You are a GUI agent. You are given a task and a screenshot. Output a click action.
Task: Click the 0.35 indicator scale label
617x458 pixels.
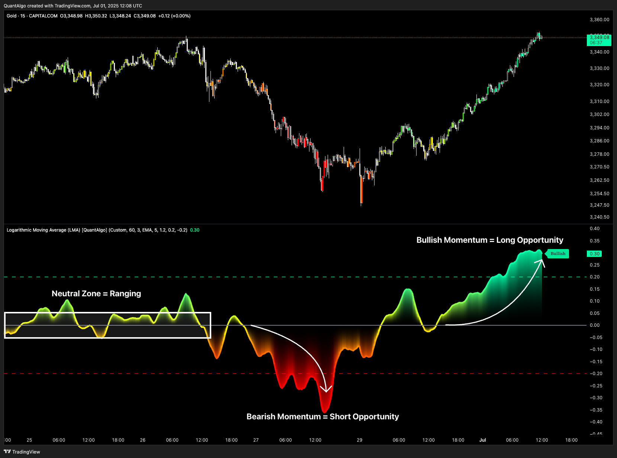595,241
